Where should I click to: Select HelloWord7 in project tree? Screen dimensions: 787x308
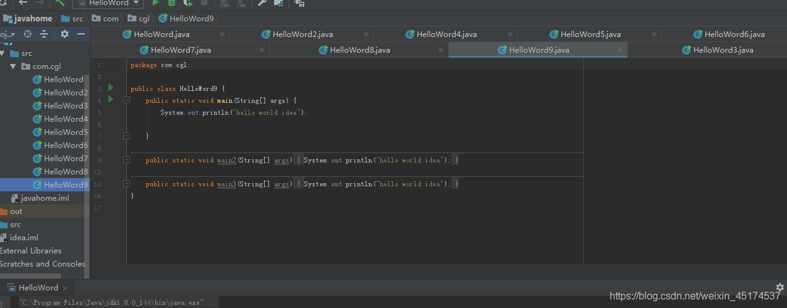(60, 159)
